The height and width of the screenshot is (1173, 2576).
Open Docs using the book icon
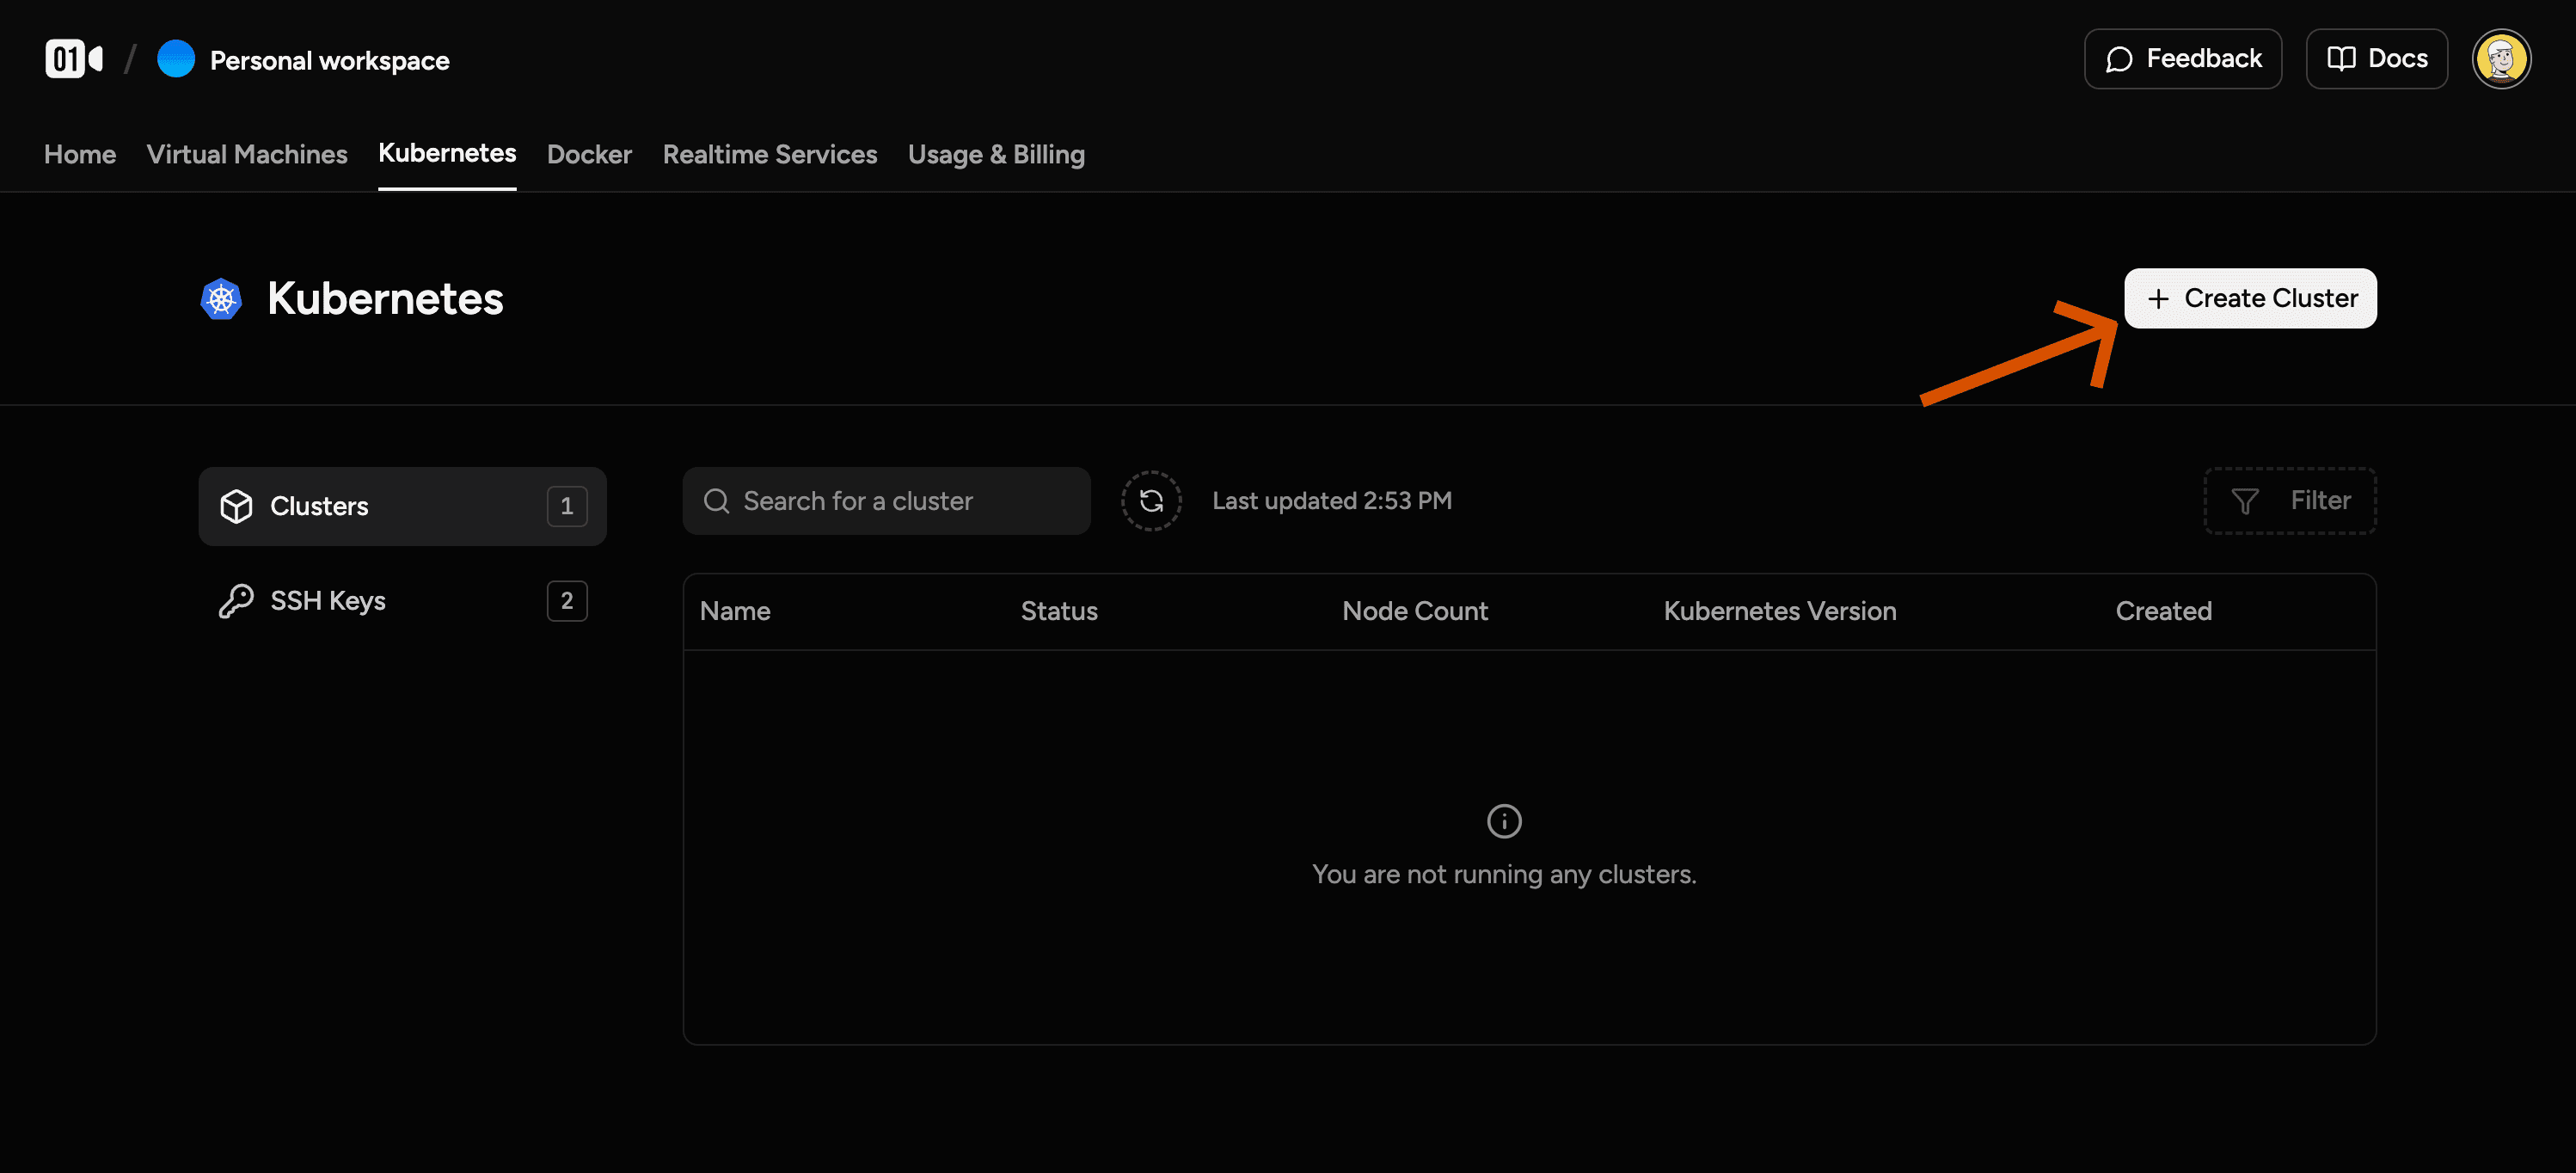click(x=2343, y=58)
